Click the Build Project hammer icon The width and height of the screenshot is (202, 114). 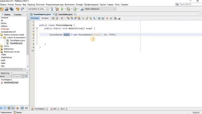coord(52,9)
